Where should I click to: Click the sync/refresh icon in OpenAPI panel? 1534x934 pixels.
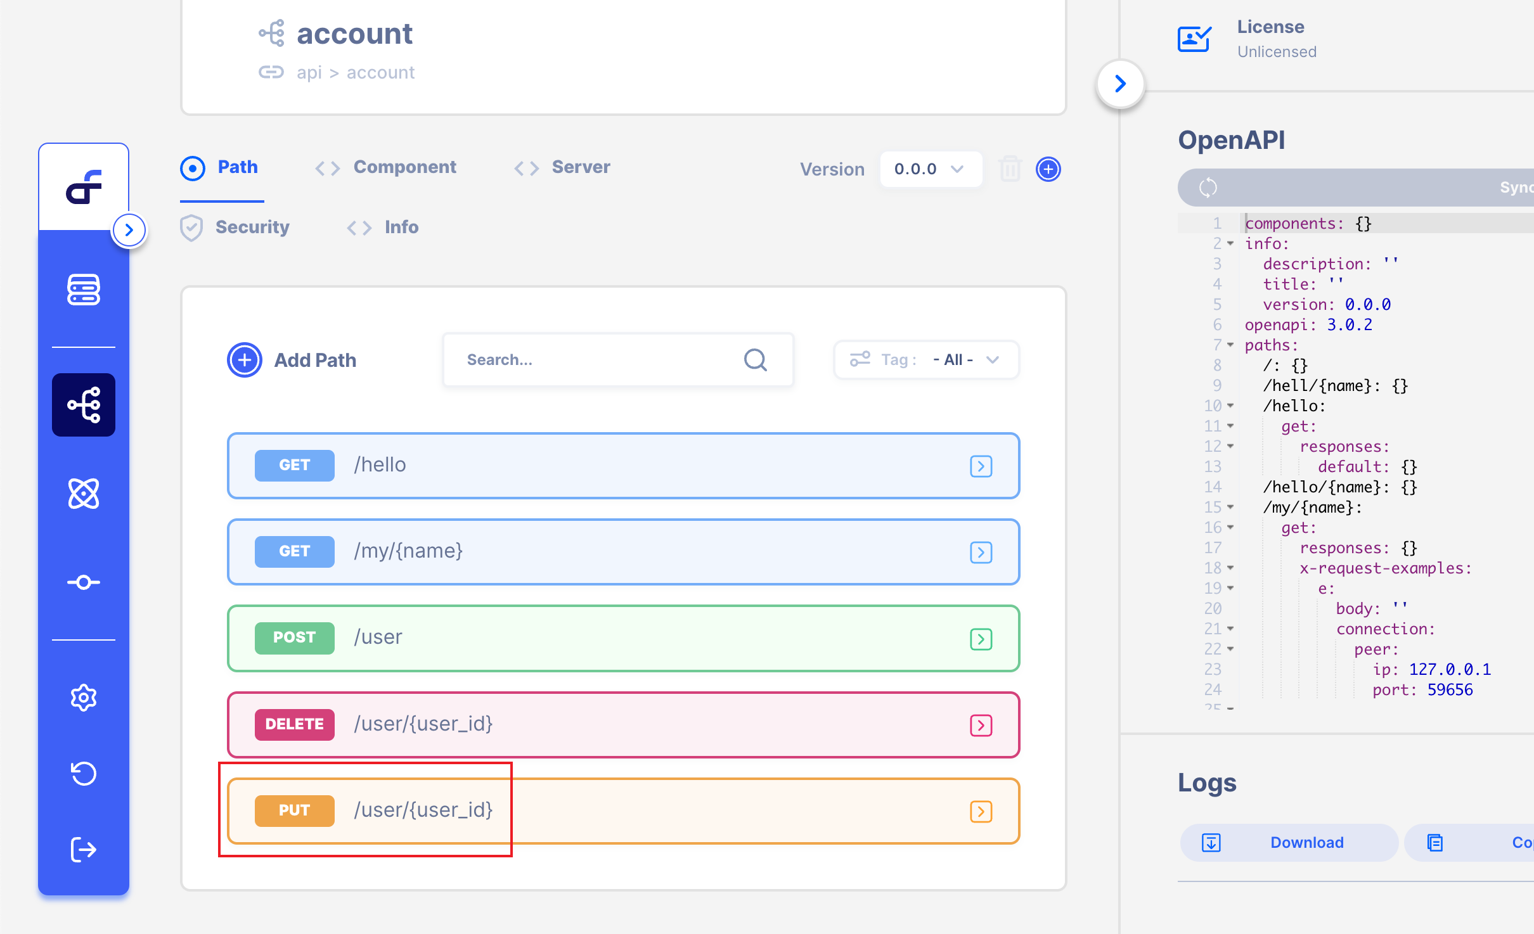(1208, 186)
